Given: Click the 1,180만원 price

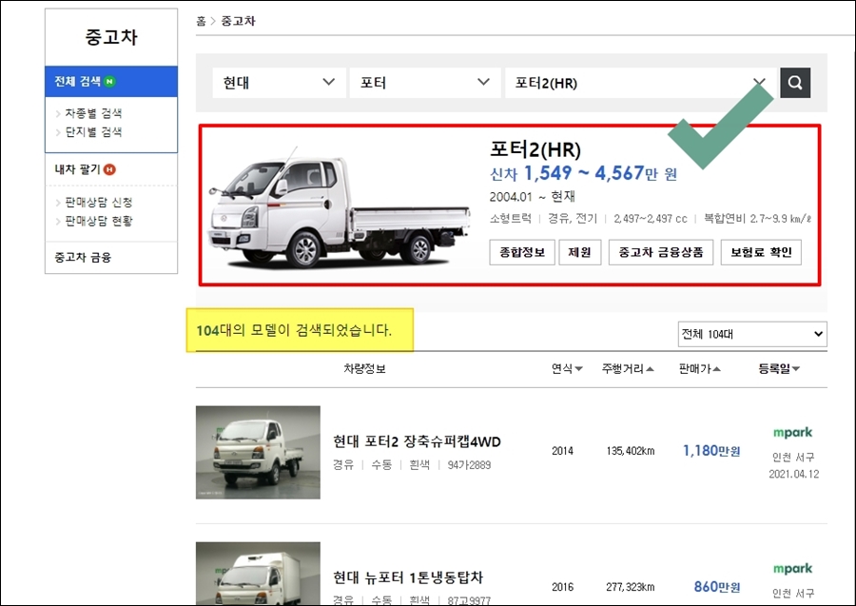Looking at the screenshot, I should click(x=711, y=451).
